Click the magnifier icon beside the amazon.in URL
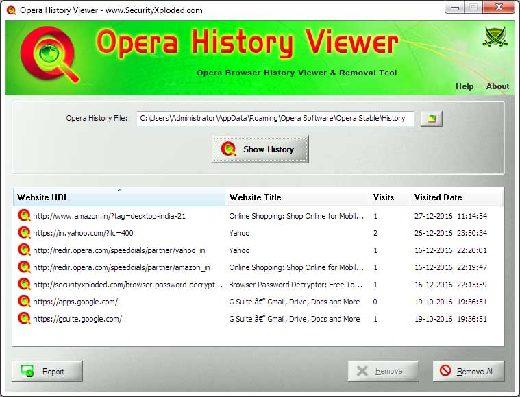The width and height of the screenshot is (520, 397). point(24,216)
